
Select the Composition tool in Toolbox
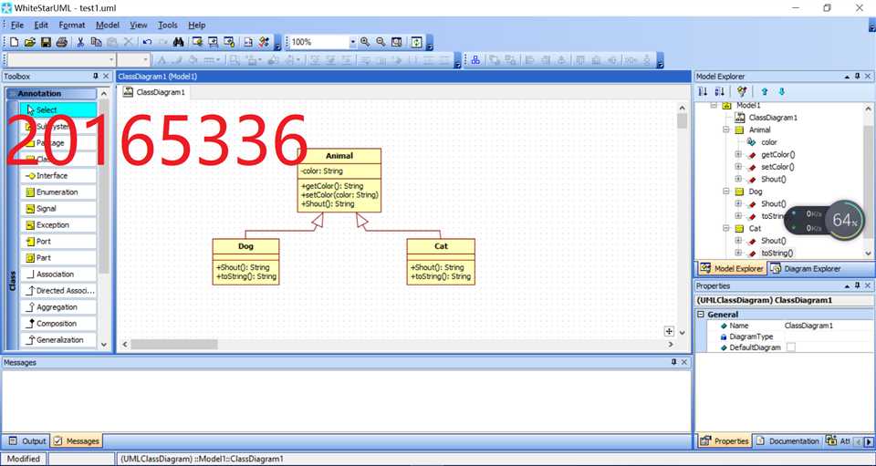[58, 324]
